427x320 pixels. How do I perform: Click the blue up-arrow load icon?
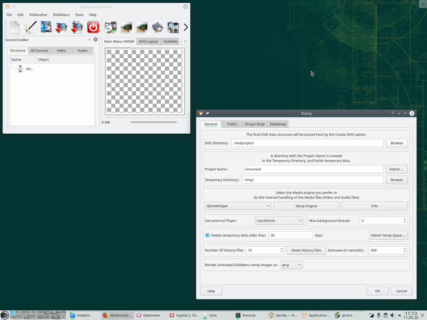[46, 27]
